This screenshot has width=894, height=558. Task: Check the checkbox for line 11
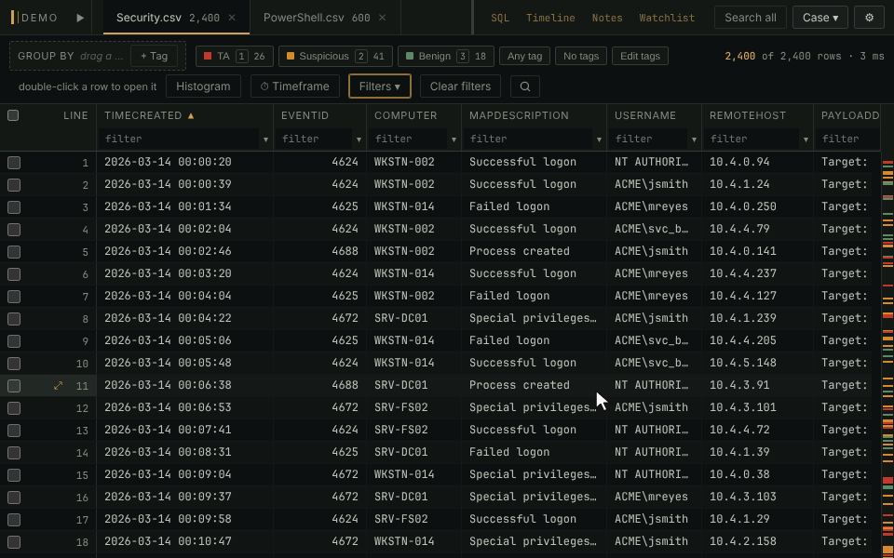pyautogui.click(x=14, y=386)
